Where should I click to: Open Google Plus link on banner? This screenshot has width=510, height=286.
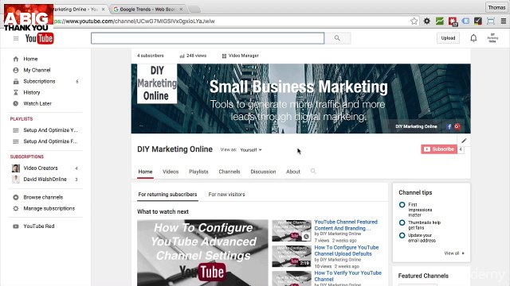(457, 126)
